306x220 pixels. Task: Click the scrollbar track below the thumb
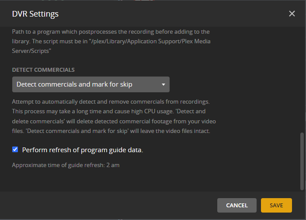(301, 190)
